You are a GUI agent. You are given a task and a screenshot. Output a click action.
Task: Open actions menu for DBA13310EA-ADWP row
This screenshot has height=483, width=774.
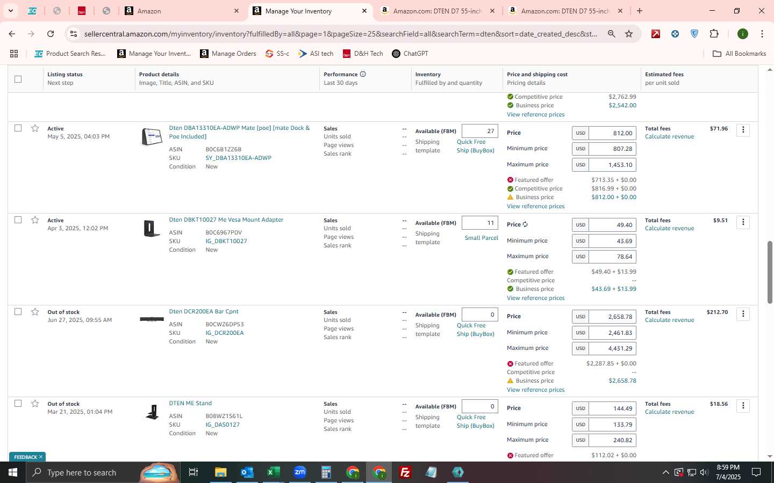tap(743, 130)
